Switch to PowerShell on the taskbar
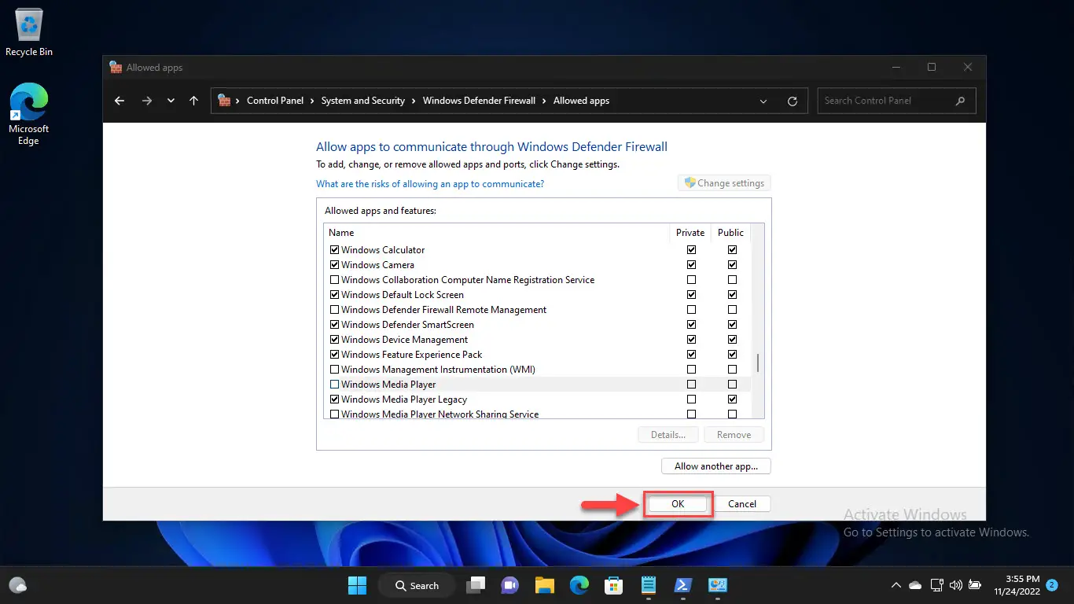1074x604 pixels. 683,585
